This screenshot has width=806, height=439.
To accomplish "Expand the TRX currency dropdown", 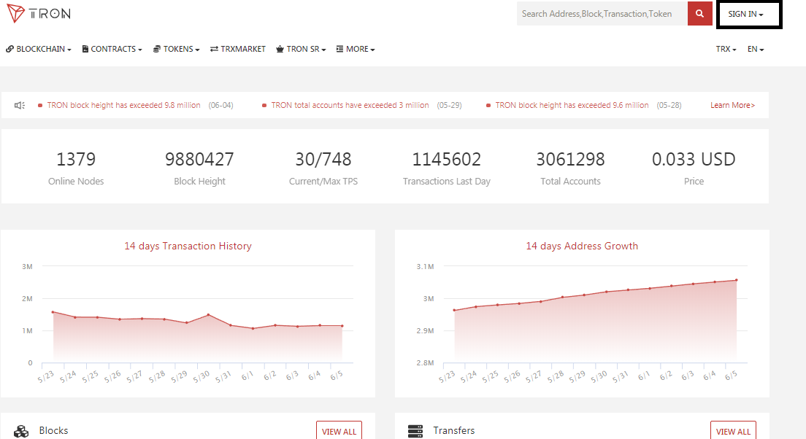I will pyautogui.click(x=726, y=50).
